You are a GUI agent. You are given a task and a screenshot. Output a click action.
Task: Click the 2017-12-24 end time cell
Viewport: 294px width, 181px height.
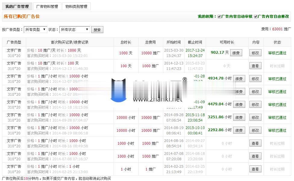click(x=195, y=53)
